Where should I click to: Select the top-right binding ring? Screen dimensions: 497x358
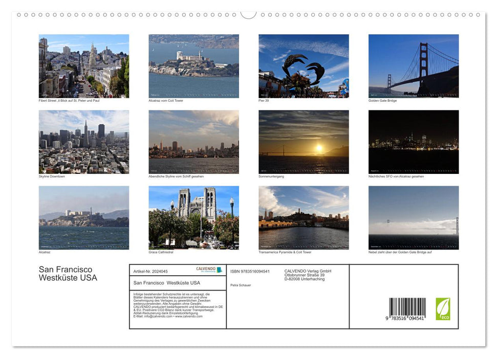coord(477,15)
